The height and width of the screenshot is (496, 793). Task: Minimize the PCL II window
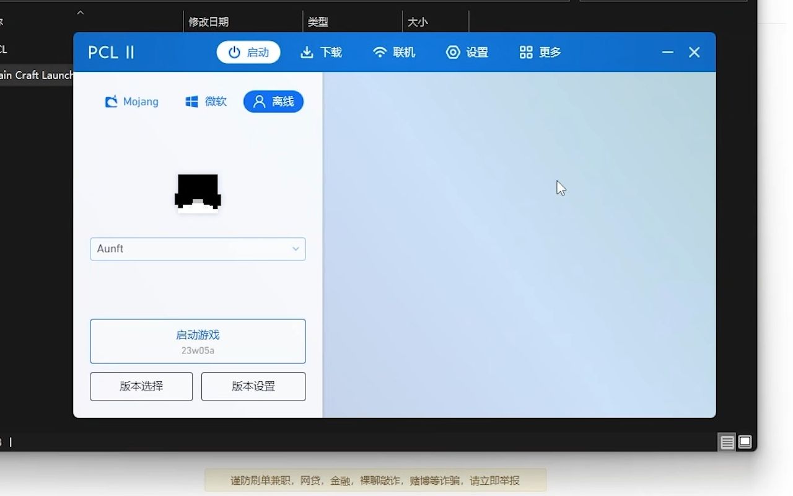click(x=667, y=52)
